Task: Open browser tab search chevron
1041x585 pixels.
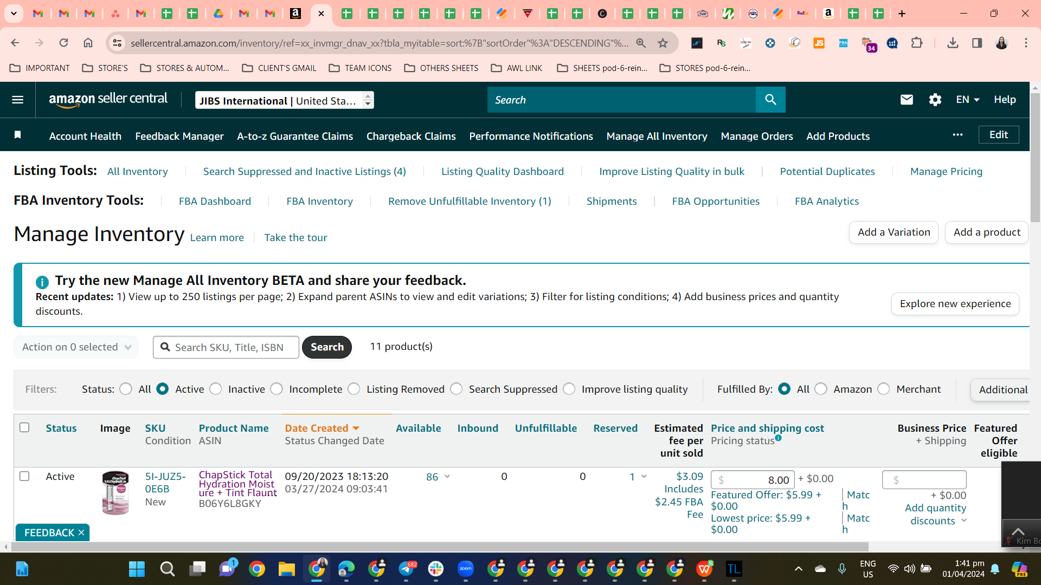Action: tap(14, 14)
